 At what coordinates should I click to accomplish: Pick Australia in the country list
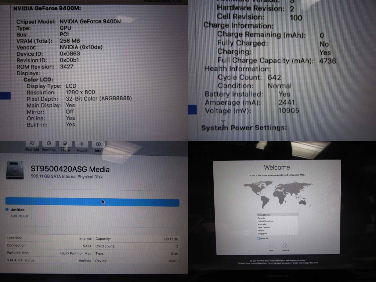[278, 224]
